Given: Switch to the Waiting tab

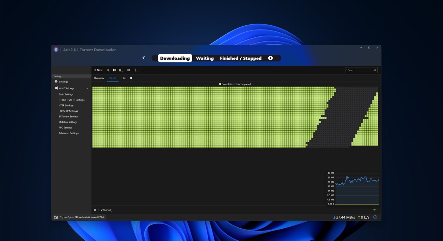Looking at the screenshot, I should (x=205, y=58).
